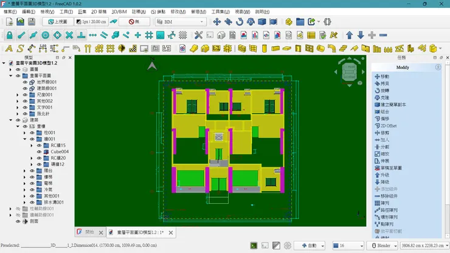The width and height of the screenshot is (450, 253).
Task: Collapse the 牆001 tree node
Action: 24,139
